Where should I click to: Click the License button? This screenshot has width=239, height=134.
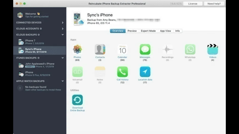(193, 4)
